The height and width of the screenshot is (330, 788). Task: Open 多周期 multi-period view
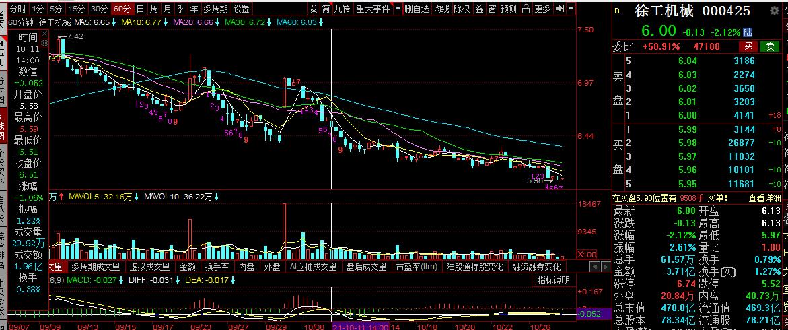coord(215,9)
